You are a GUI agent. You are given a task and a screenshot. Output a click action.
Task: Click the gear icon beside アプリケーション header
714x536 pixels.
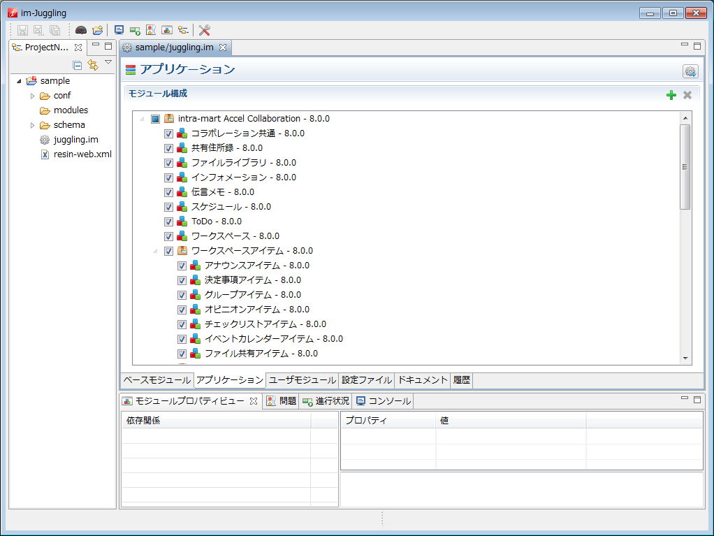pos(690,71)
